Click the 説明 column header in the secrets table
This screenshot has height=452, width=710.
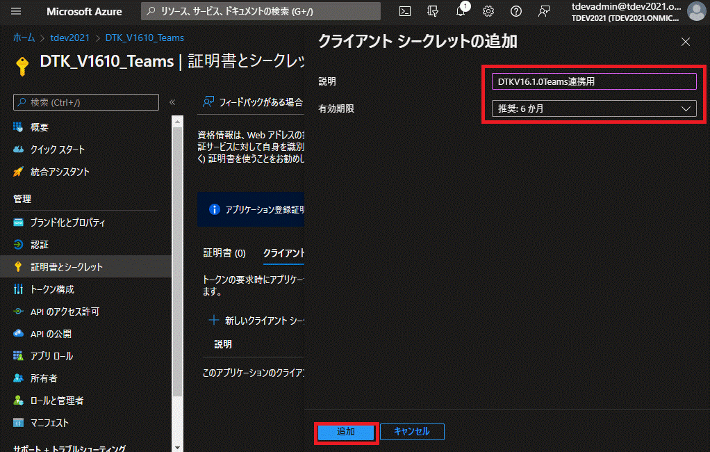[223, 344]
